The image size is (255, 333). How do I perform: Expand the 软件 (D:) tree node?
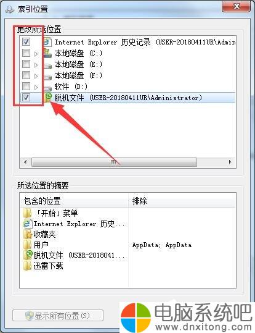(x=36, y=87)
